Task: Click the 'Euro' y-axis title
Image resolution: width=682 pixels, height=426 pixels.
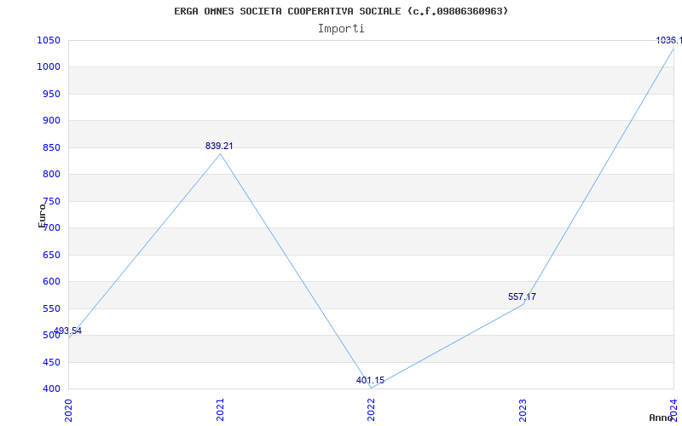Action: click(42, 216)
